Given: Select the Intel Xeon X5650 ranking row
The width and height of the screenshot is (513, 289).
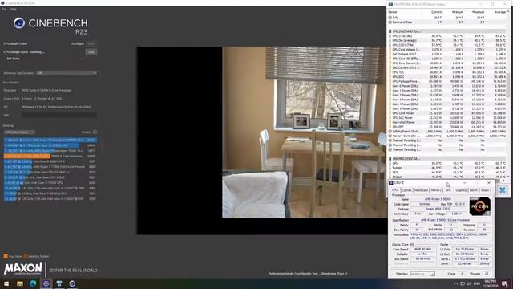Looking at the screenshot, I should tap(50, 177).
